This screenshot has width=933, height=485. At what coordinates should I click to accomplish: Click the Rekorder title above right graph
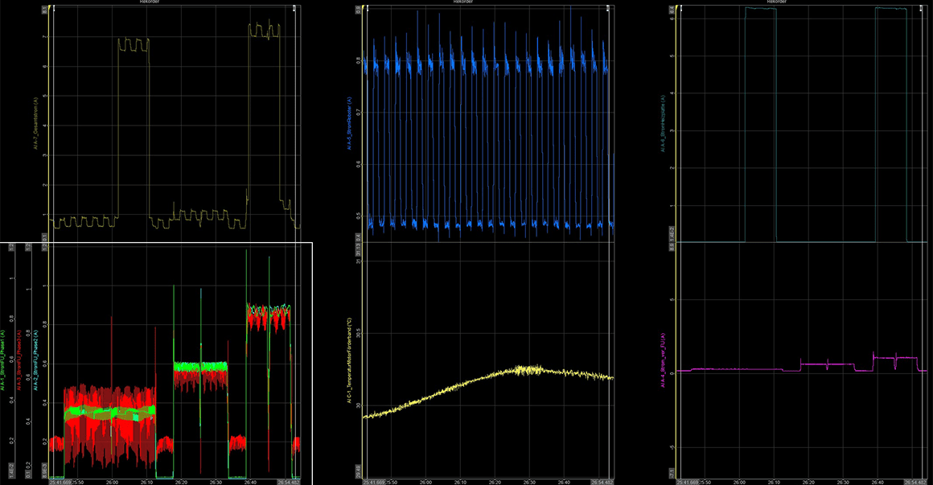click(799, 2)
